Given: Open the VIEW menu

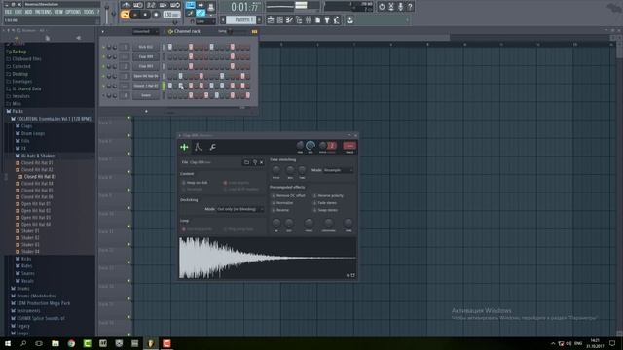Looking at the screenshot, I should (58, 13).
